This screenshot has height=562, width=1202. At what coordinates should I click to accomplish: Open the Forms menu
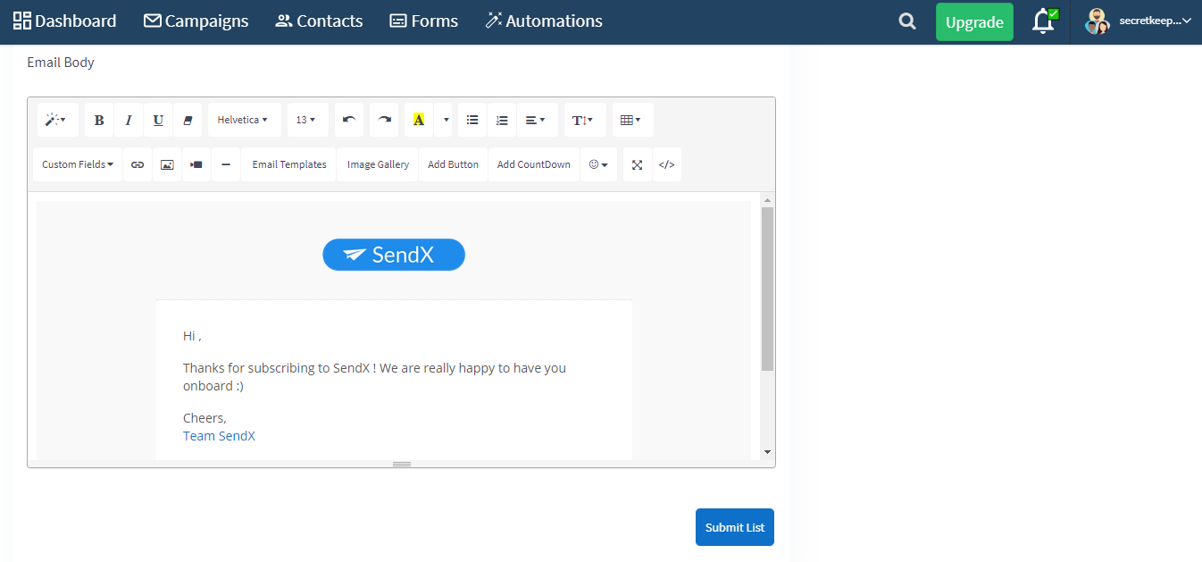424,21
